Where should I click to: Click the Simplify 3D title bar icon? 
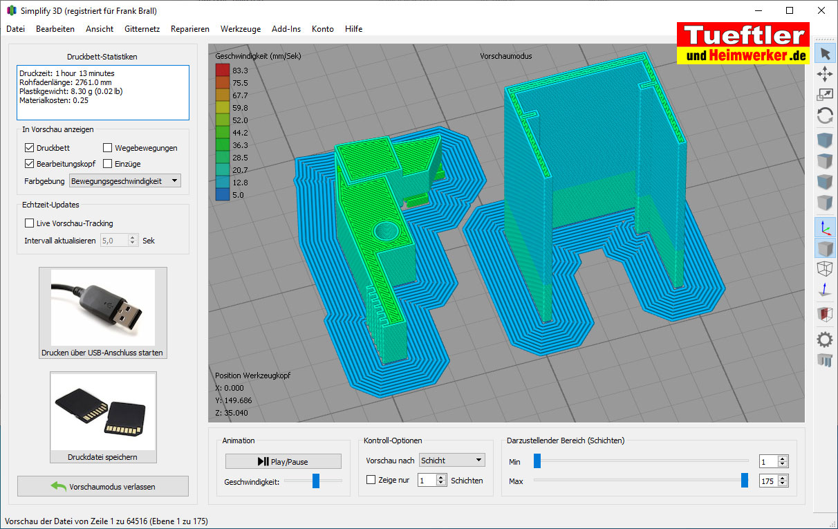(11, 10)
